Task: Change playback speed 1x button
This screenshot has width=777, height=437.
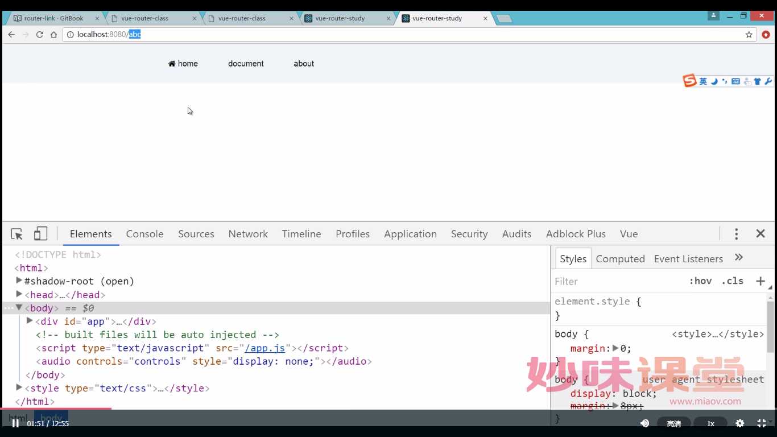Action: click(710, 423)
